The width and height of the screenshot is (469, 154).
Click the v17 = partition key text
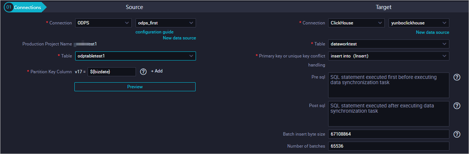click(80, 71)
